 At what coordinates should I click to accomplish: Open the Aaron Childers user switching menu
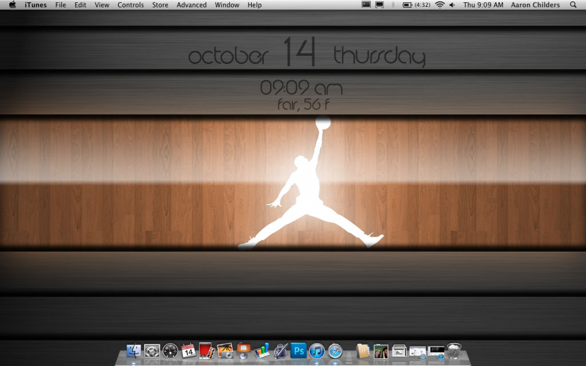(535, 5)
